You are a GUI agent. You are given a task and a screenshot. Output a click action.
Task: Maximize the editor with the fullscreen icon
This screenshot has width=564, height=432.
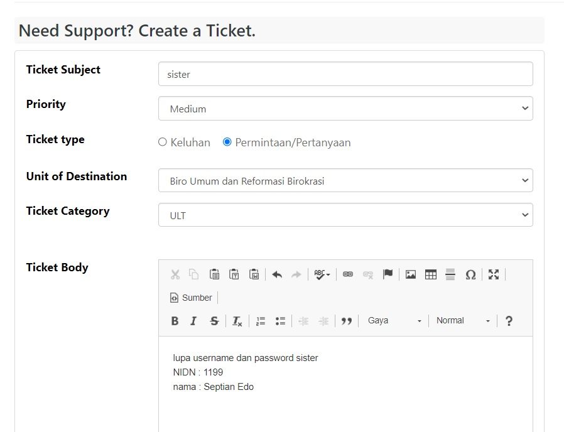[494, 274]
